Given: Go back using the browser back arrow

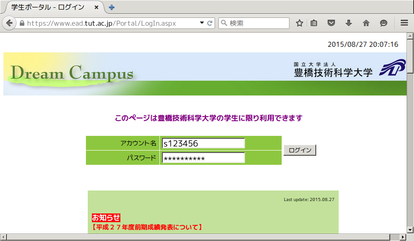Looking at the screenshot, I should pos(9,23).
